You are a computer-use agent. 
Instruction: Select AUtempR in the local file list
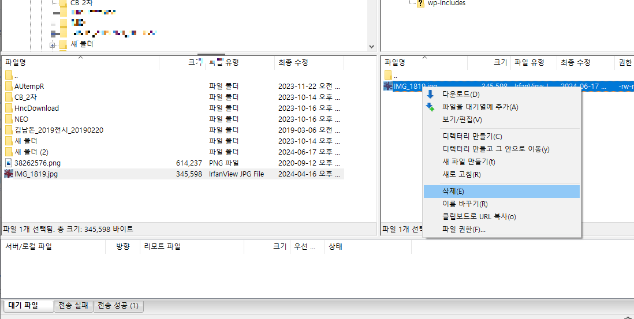[x=29, y=86]
